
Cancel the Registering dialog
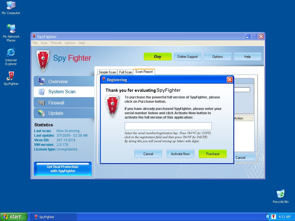(x=148, y=154)
